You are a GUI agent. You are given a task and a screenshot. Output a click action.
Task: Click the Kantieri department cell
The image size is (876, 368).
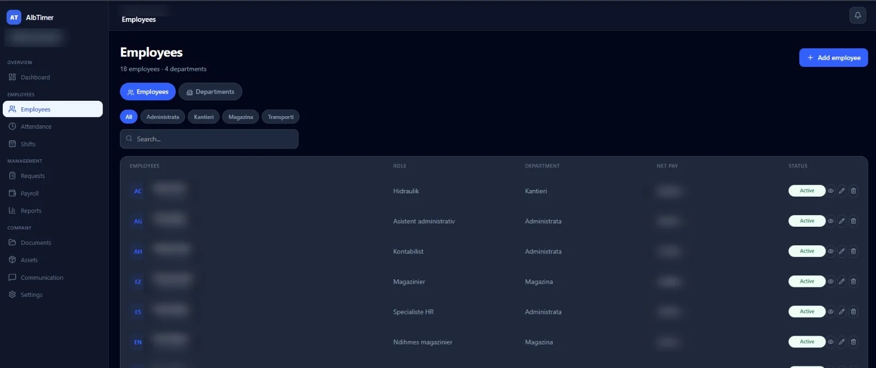pos(535,191)
